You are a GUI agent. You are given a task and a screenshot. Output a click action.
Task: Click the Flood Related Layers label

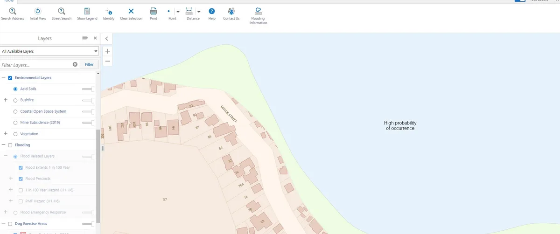37,156
